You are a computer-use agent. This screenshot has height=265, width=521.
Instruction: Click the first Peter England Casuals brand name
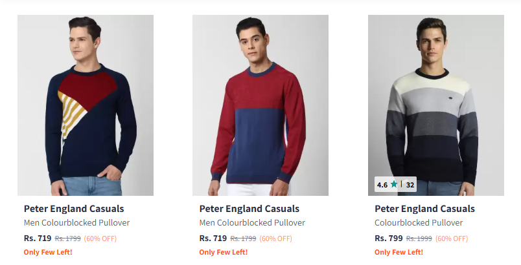point(74,209)
